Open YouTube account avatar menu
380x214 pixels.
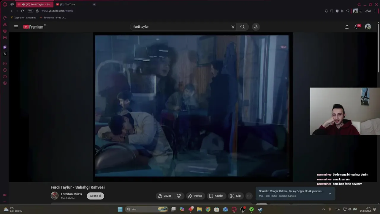coord(368,27)
